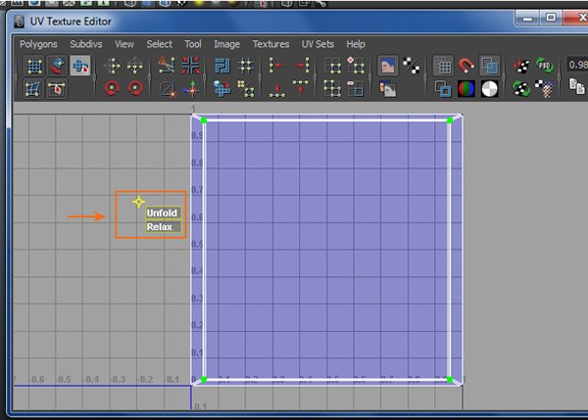Open the Image menu

pos(227,44)
